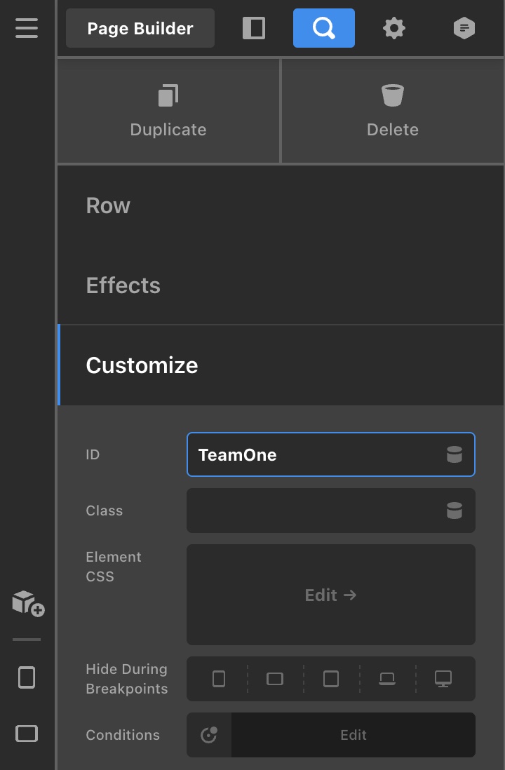Duplicate the selected row element
The height and width of the screenshot is (770, 505).
tap(168, 111)
